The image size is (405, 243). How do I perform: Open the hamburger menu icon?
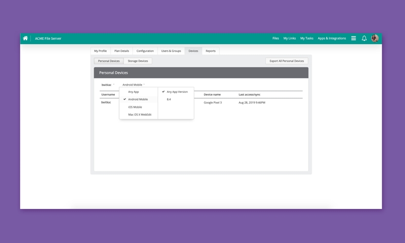(353, 38)
